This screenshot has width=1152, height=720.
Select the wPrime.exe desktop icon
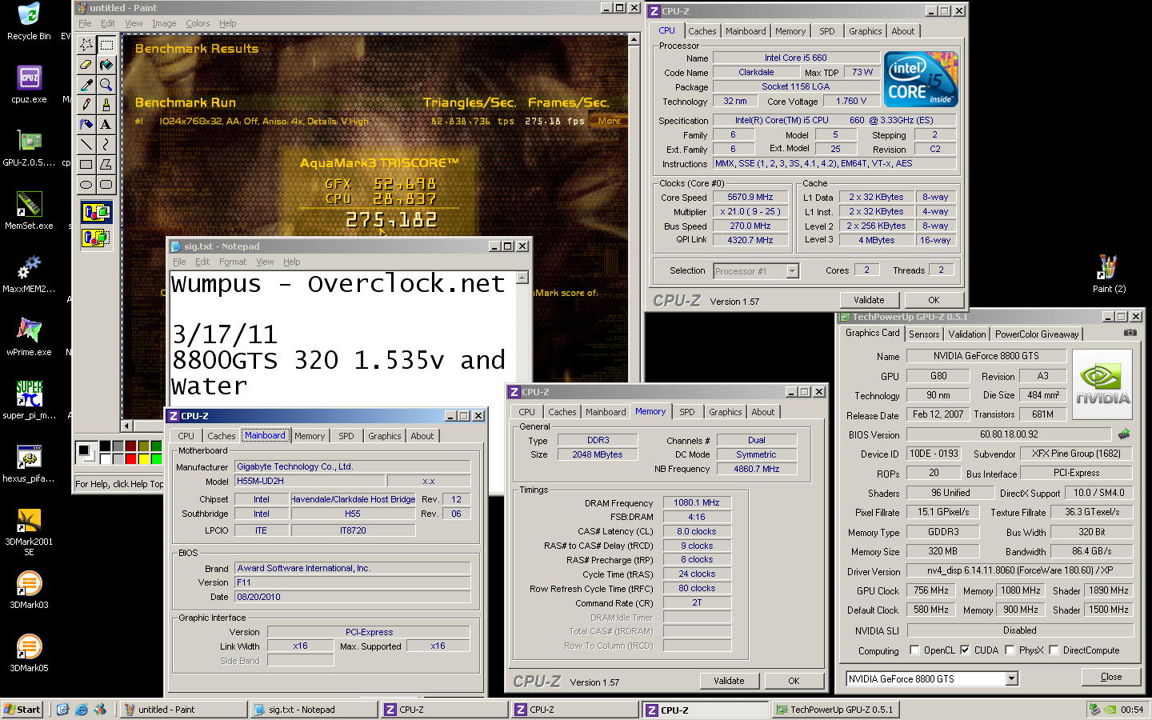pos(30,336)
